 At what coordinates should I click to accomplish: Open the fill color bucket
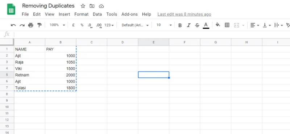(x=218, y=25)
